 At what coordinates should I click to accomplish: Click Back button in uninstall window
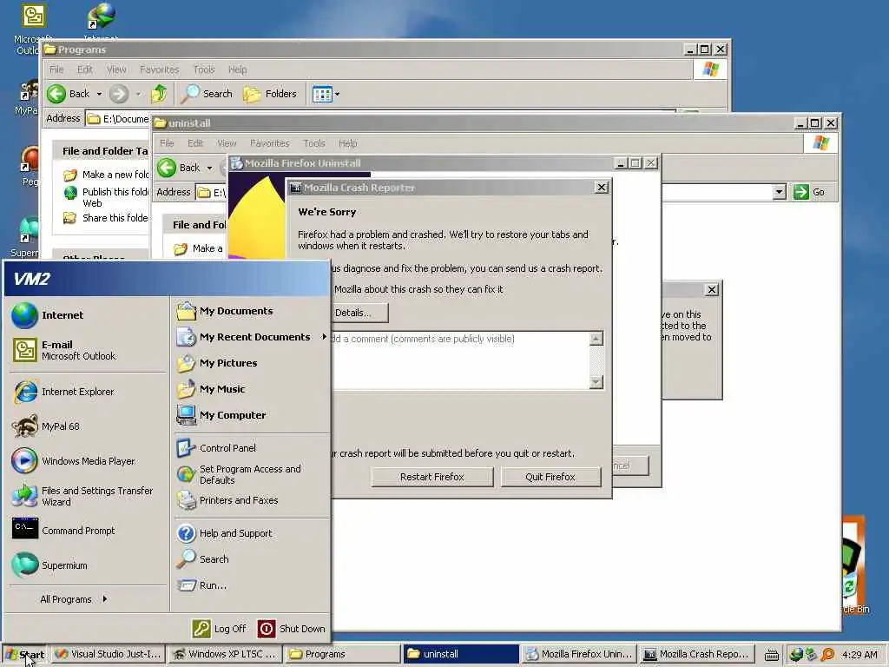(179, 168)
